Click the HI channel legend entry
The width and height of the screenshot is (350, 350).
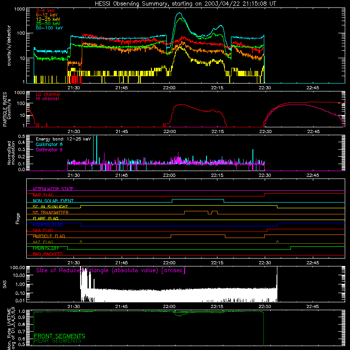pyautogui.click(x=47, y=99)
